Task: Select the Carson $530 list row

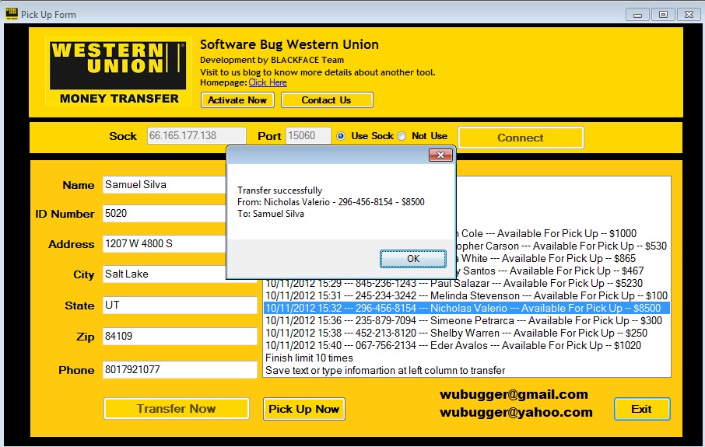Action: click(563, 246)
